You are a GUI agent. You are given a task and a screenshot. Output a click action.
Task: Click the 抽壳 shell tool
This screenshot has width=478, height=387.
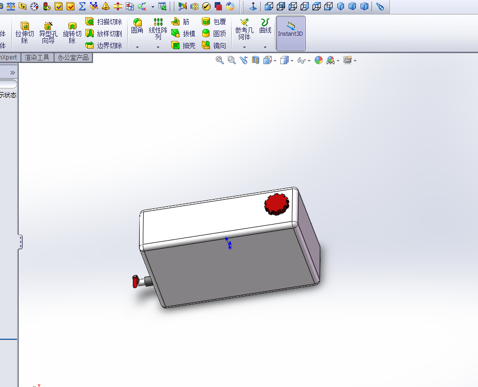(183, 46)
